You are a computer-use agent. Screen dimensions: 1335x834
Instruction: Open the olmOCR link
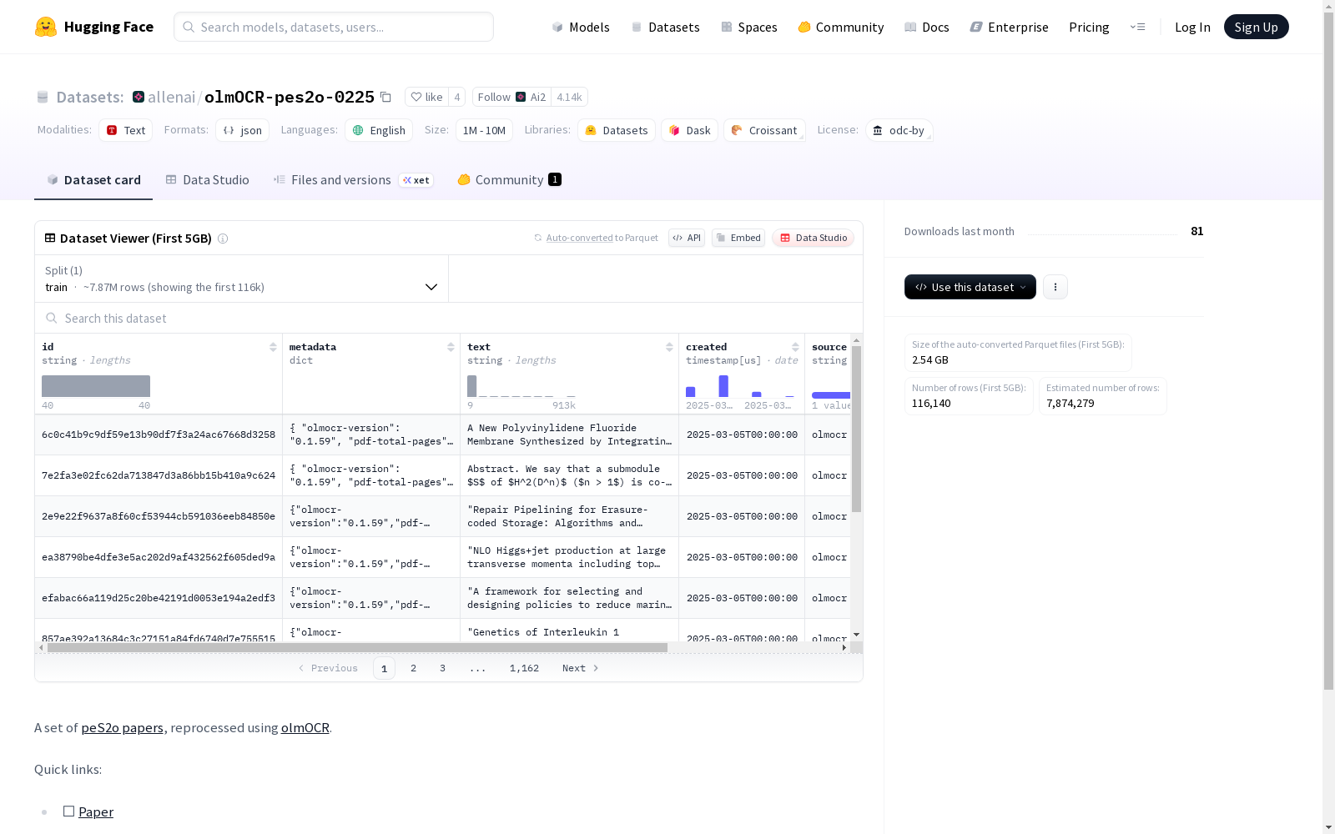click(305, 727)
